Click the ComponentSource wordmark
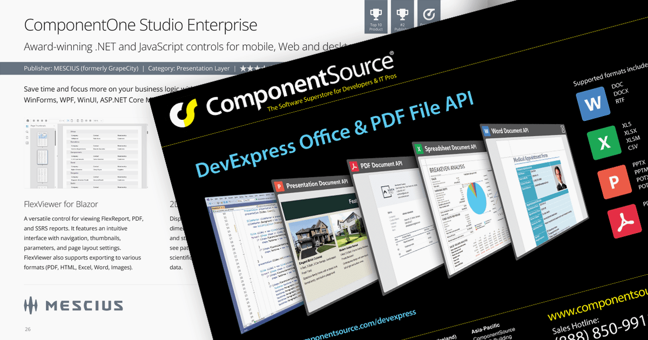Screen dimensions: 648x340 click(300, 84)
